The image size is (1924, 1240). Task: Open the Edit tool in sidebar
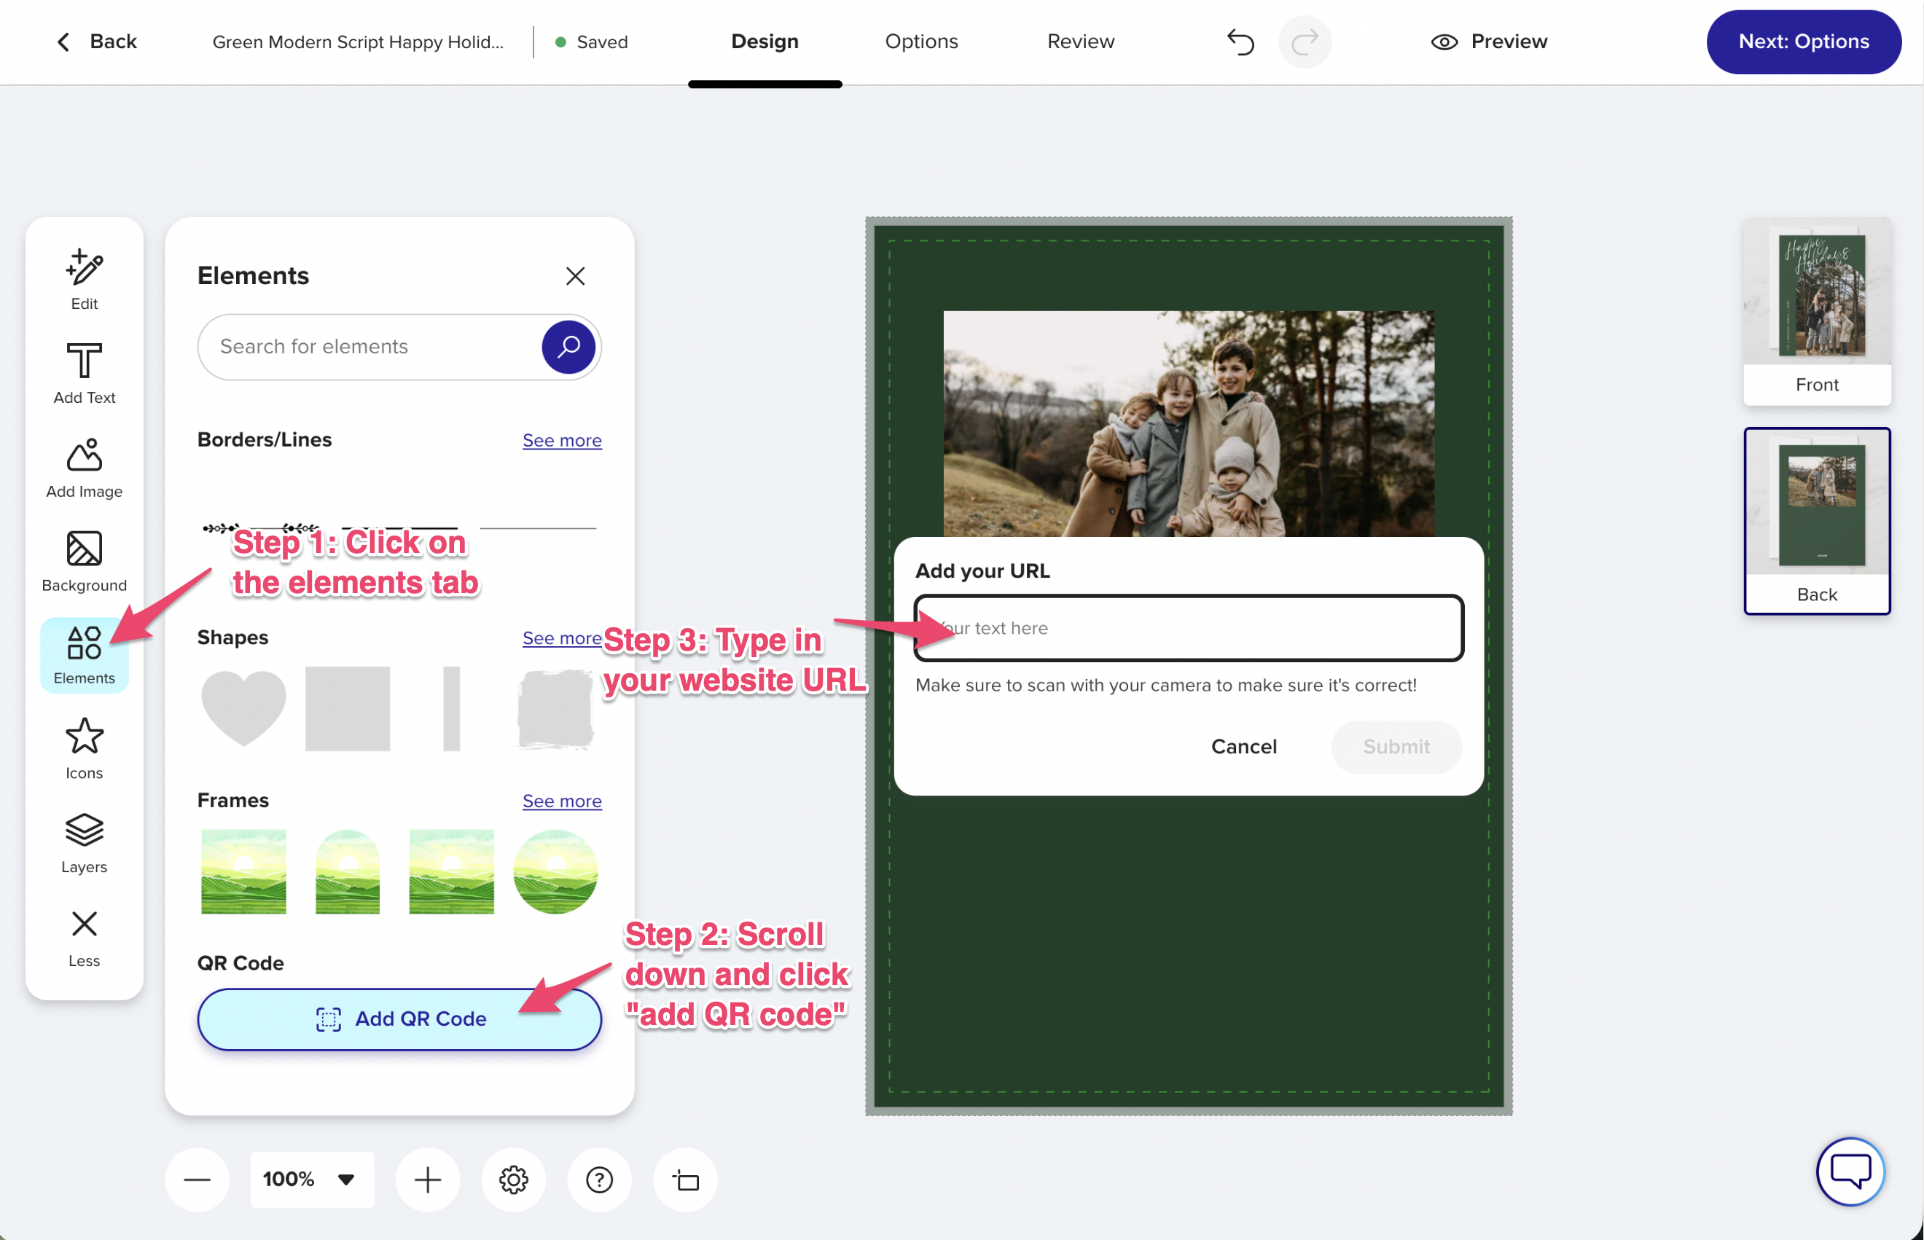tap(84, 278)
